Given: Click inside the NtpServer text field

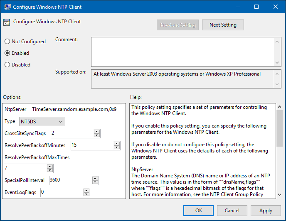Looking at the screenshot, I should coord(76,110).
